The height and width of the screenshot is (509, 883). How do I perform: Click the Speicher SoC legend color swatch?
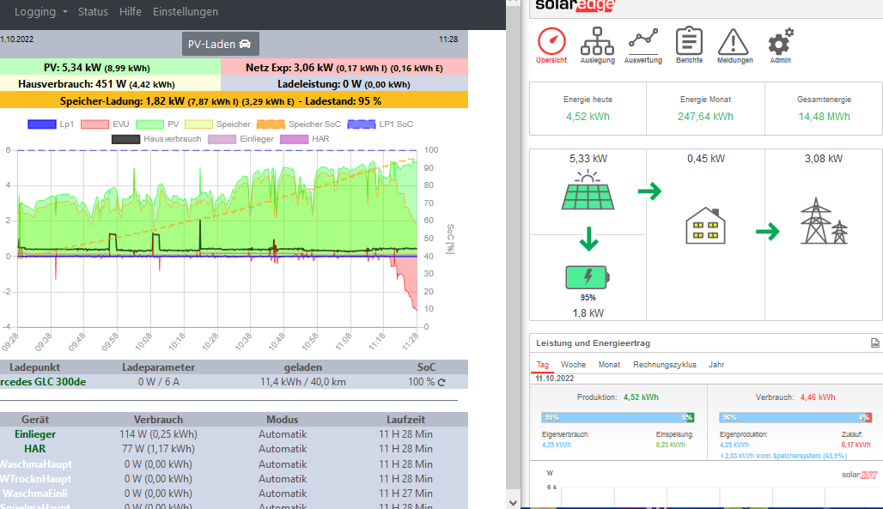coord(271,124)
